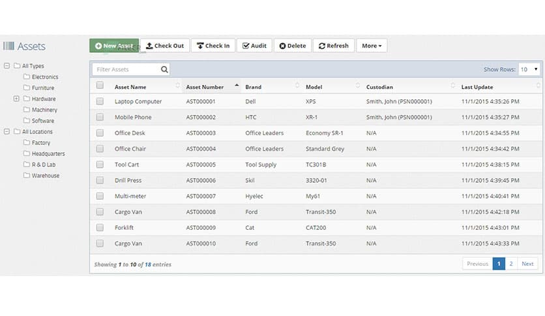Screen dimensions: 545x316
Task: Click the Next pagination button
Action: [527, 264]
